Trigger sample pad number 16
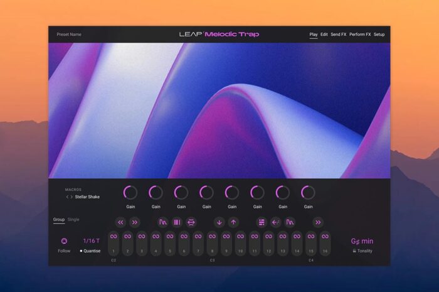 click(325, 243)
